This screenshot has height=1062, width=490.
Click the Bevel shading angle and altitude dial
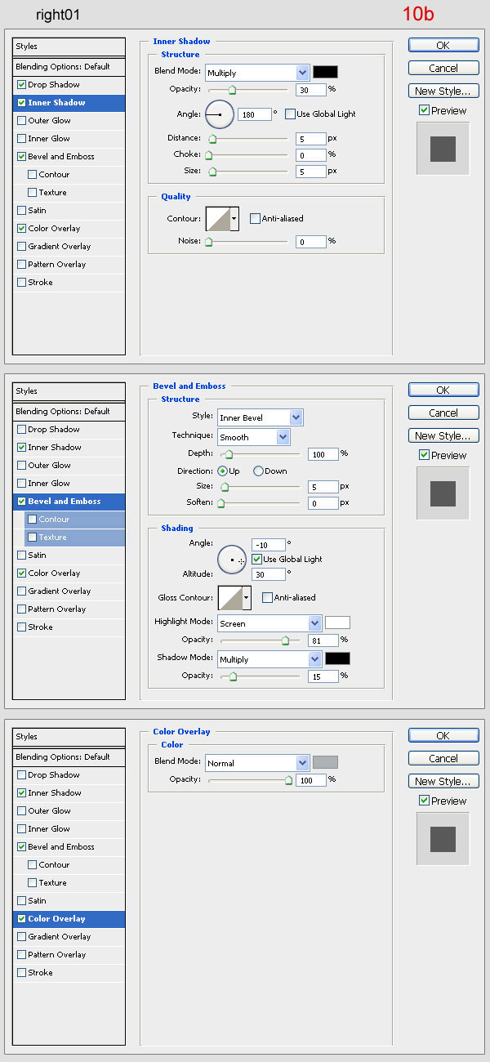(232, 560)
